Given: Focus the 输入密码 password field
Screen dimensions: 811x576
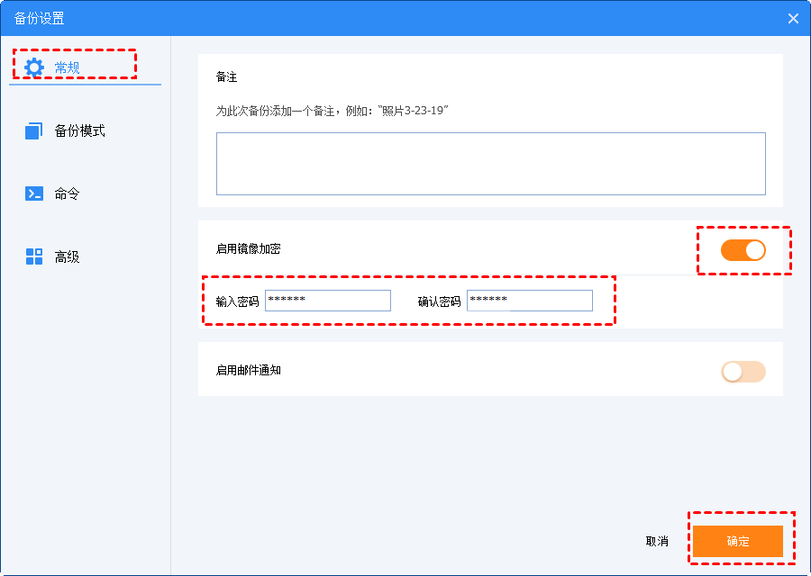Looking at the screenshot, I should [x=328, y=301].
